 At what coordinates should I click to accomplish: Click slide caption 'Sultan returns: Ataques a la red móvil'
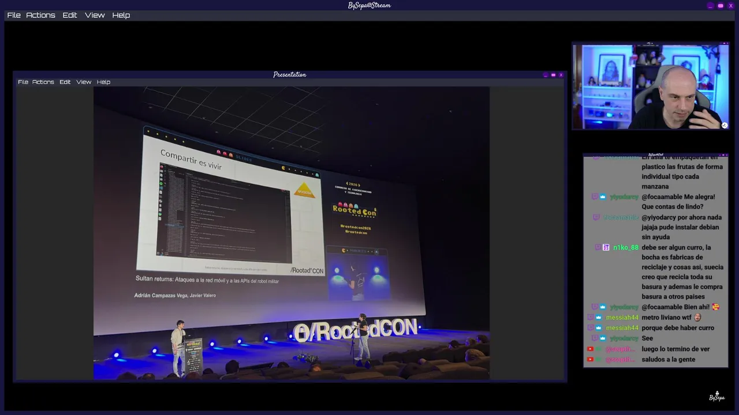(207, 280)
